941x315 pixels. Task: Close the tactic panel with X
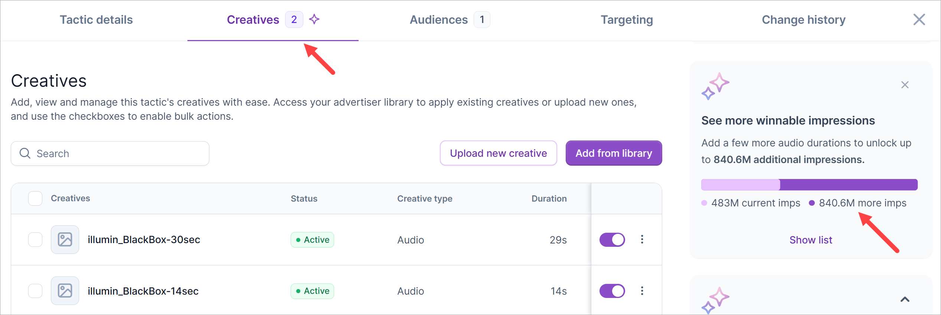(x=919, y=20)
